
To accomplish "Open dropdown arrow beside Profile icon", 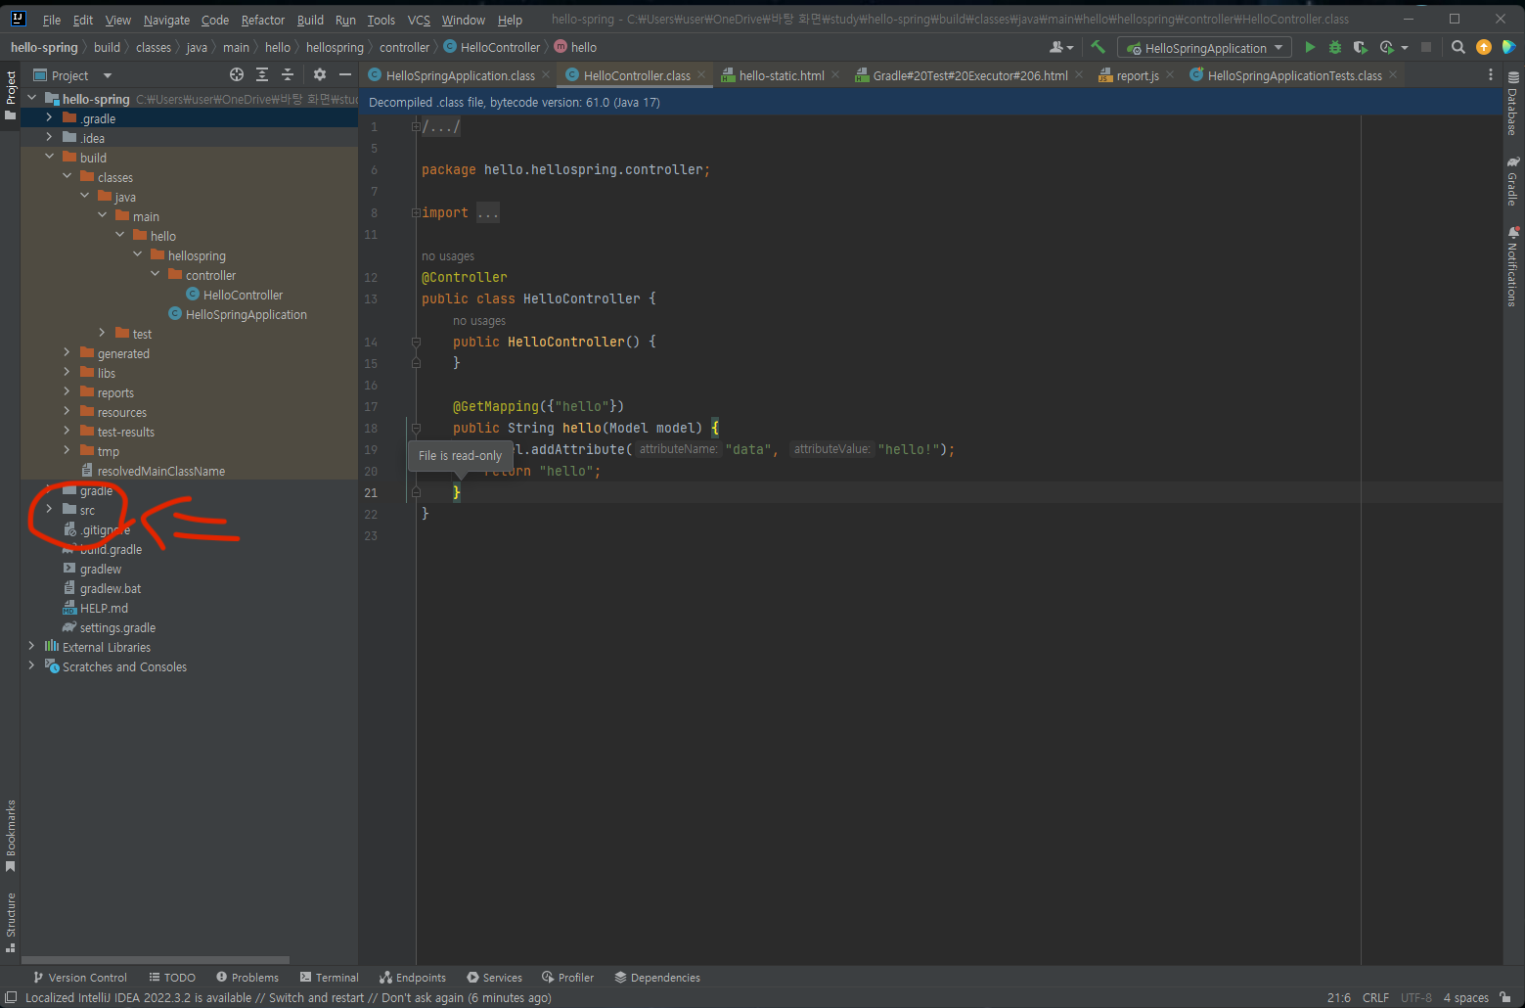I will (x=1405, y=47).
